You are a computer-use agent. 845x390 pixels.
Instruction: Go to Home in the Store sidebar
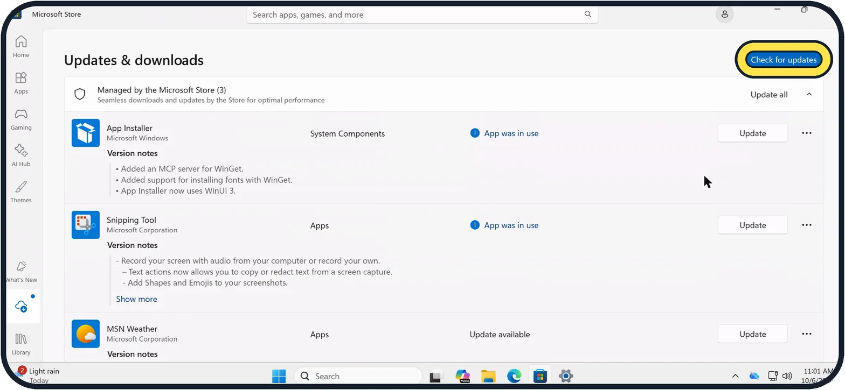pos(21,47)
